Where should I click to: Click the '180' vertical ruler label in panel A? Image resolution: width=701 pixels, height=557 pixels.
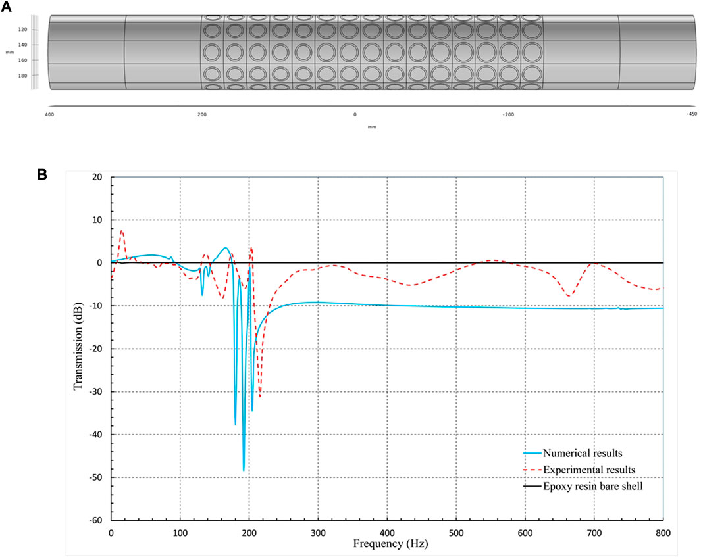[x=22, y=76]
